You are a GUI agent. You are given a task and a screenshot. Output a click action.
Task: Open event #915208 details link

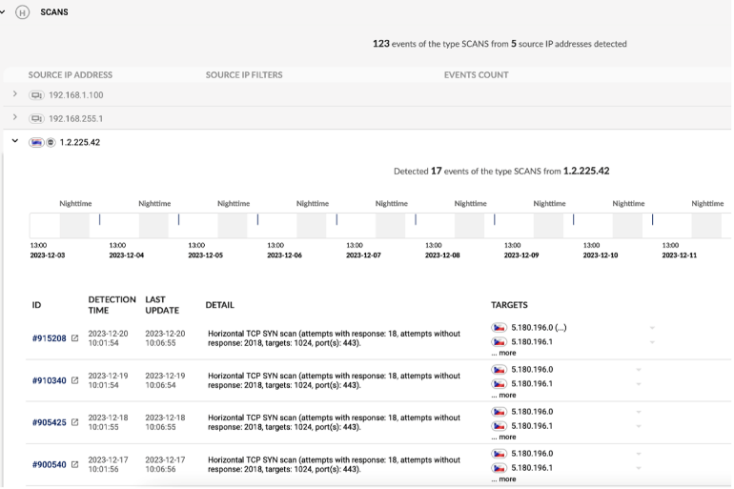[x=49, y=338]
